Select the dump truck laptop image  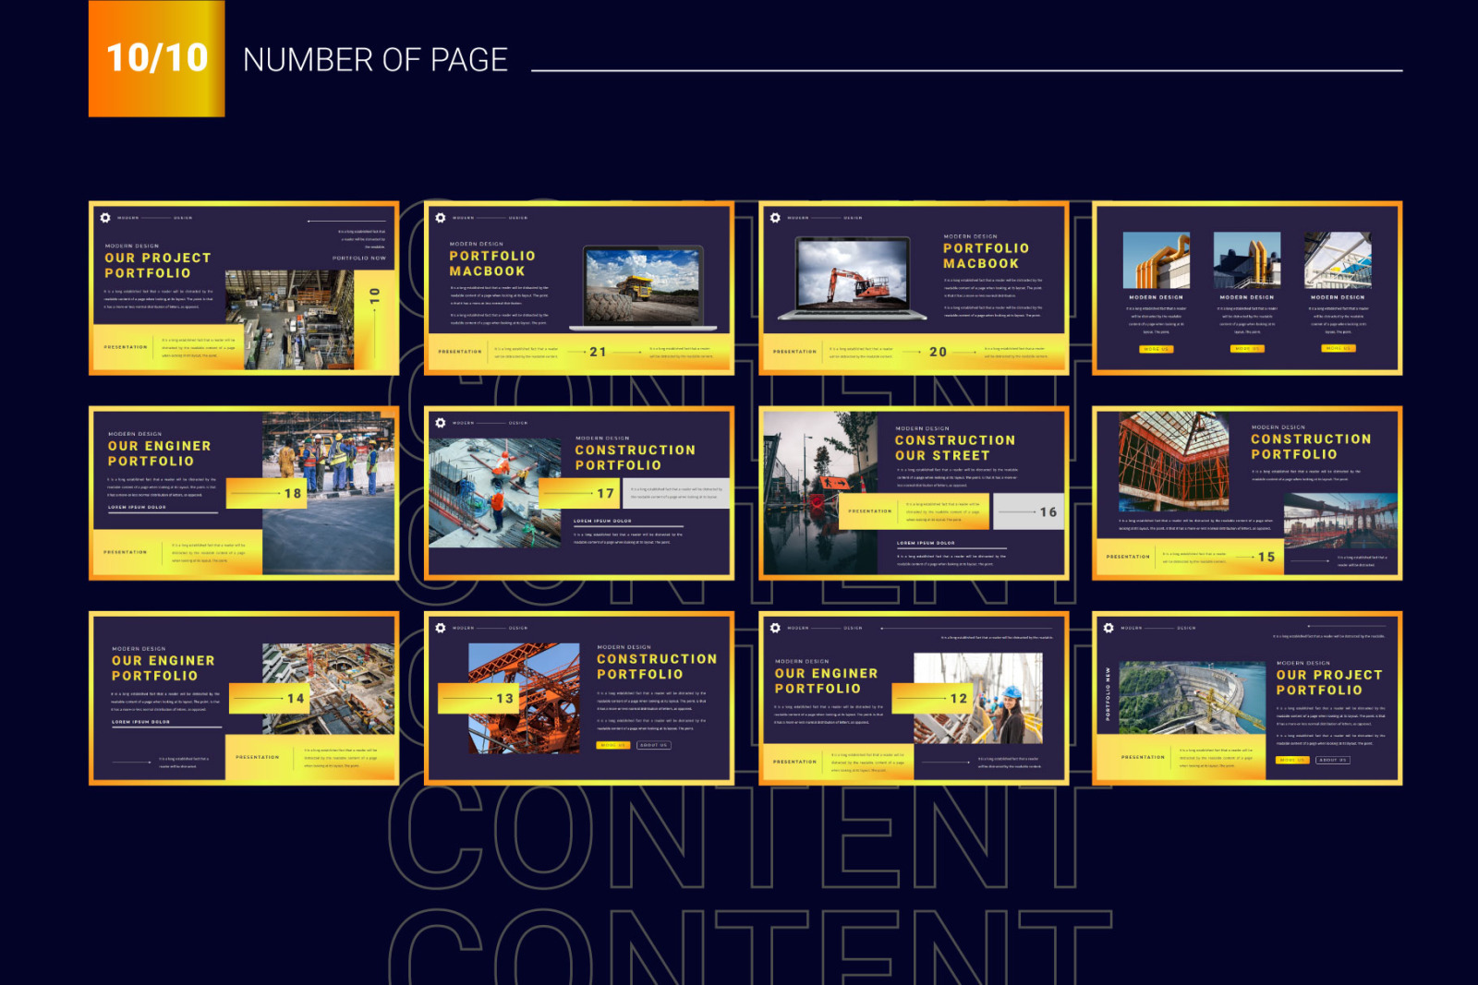click(643, 286)
